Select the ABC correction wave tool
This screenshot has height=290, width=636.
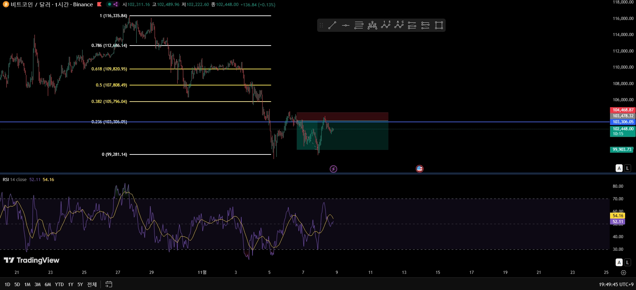coord(399,25)
